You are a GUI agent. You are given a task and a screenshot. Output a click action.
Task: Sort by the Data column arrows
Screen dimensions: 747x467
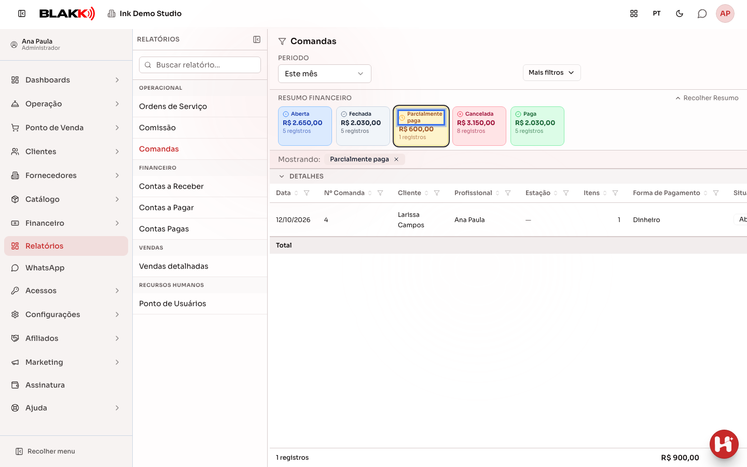[x=296, y=193]
